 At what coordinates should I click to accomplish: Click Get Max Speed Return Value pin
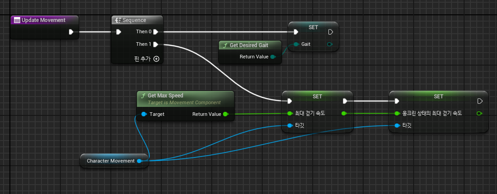click(x=225, y=114)
